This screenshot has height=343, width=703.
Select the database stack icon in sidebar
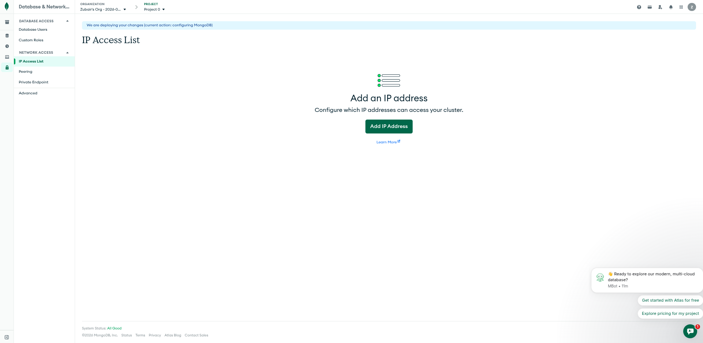[7, 36]
